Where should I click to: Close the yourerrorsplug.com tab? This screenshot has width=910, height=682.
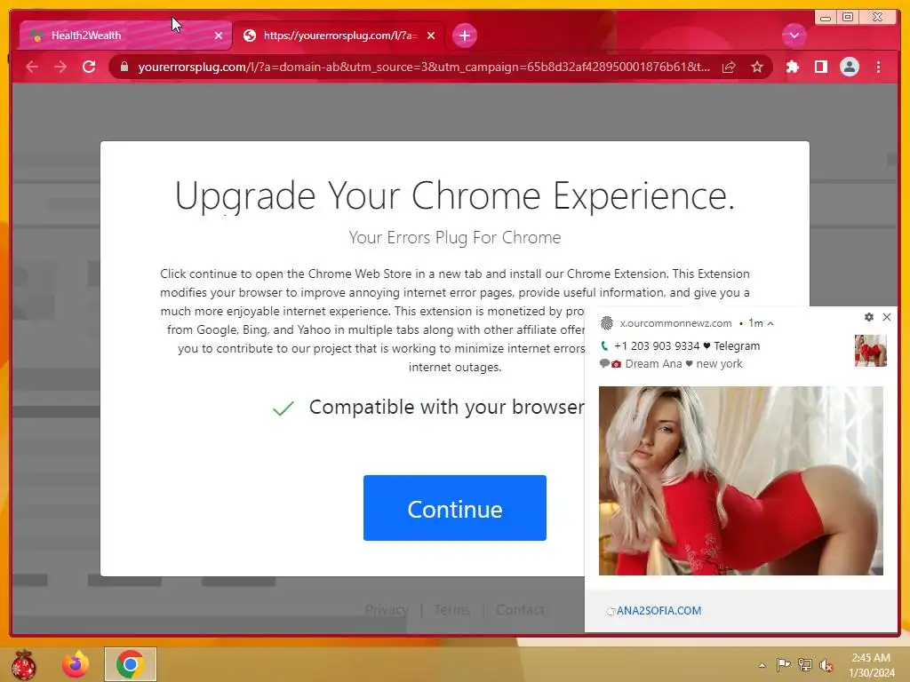pyautogui.click(x=431, y=36)
